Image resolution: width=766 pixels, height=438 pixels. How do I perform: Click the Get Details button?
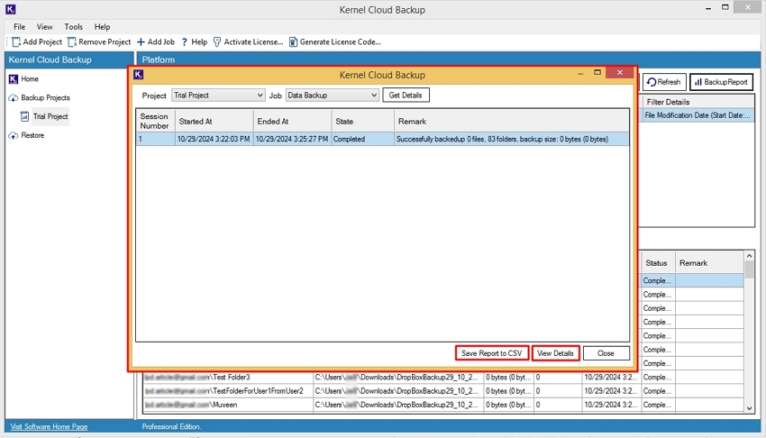[x=406, y=96]
